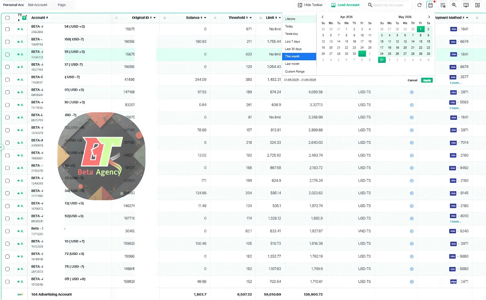The image size is (486, 300).
Task: Check the row with currency VND-TS
Action: [7, 231]
